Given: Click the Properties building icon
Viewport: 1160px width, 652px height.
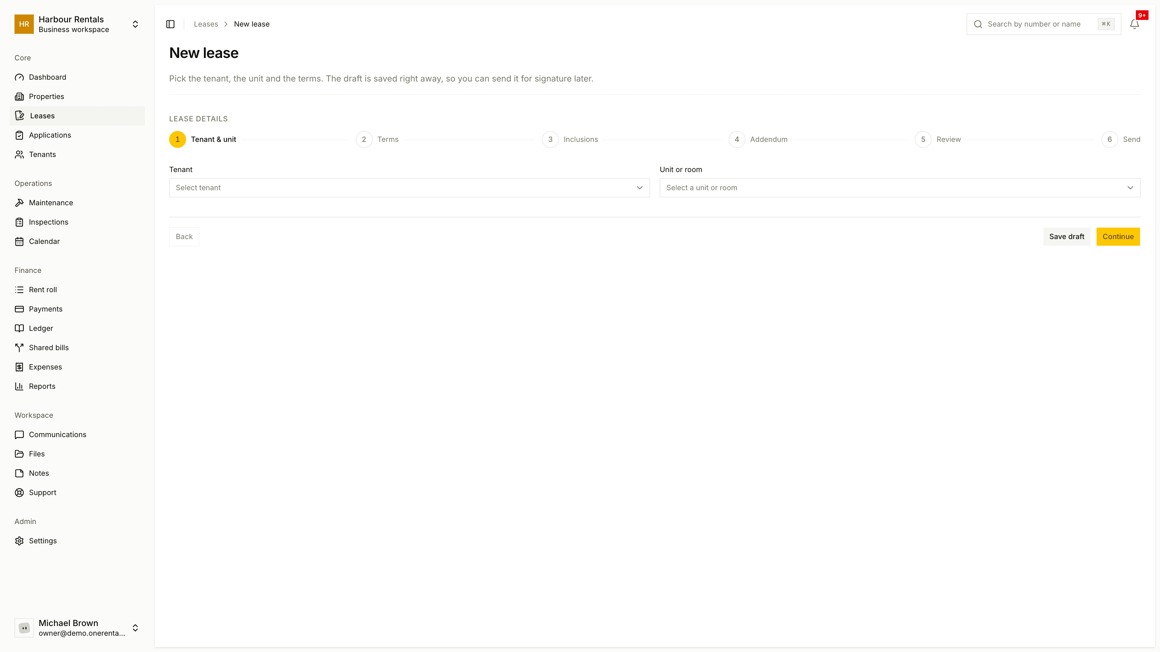Looking at the screenshot, I should 19,97.
